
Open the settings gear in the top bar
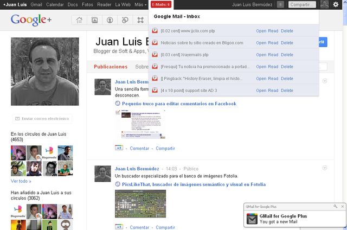point(336,4)
